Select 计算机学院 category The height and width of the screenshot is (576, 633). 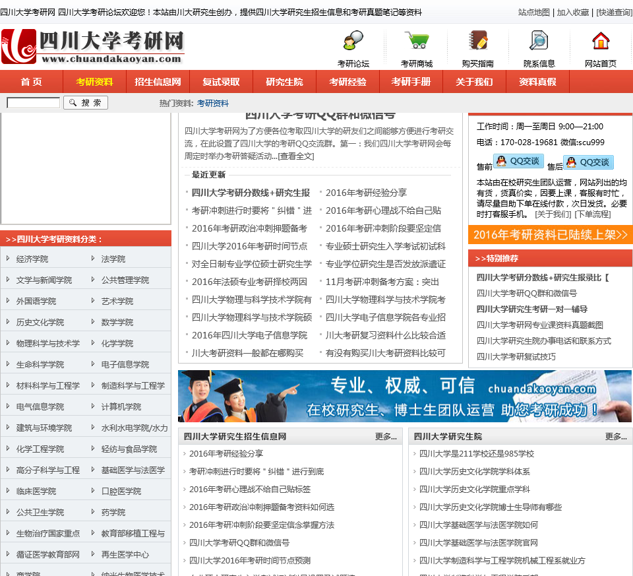(x=121, y=406)
